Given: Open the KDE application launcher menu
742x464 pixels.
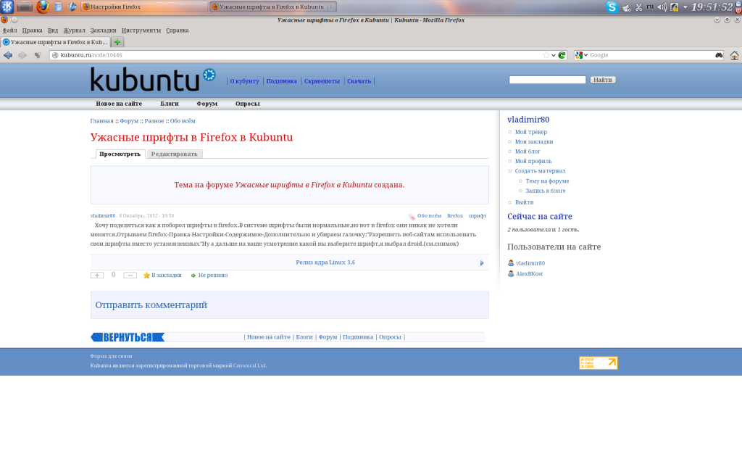Looking at the screenshot, I should point(7,7).
